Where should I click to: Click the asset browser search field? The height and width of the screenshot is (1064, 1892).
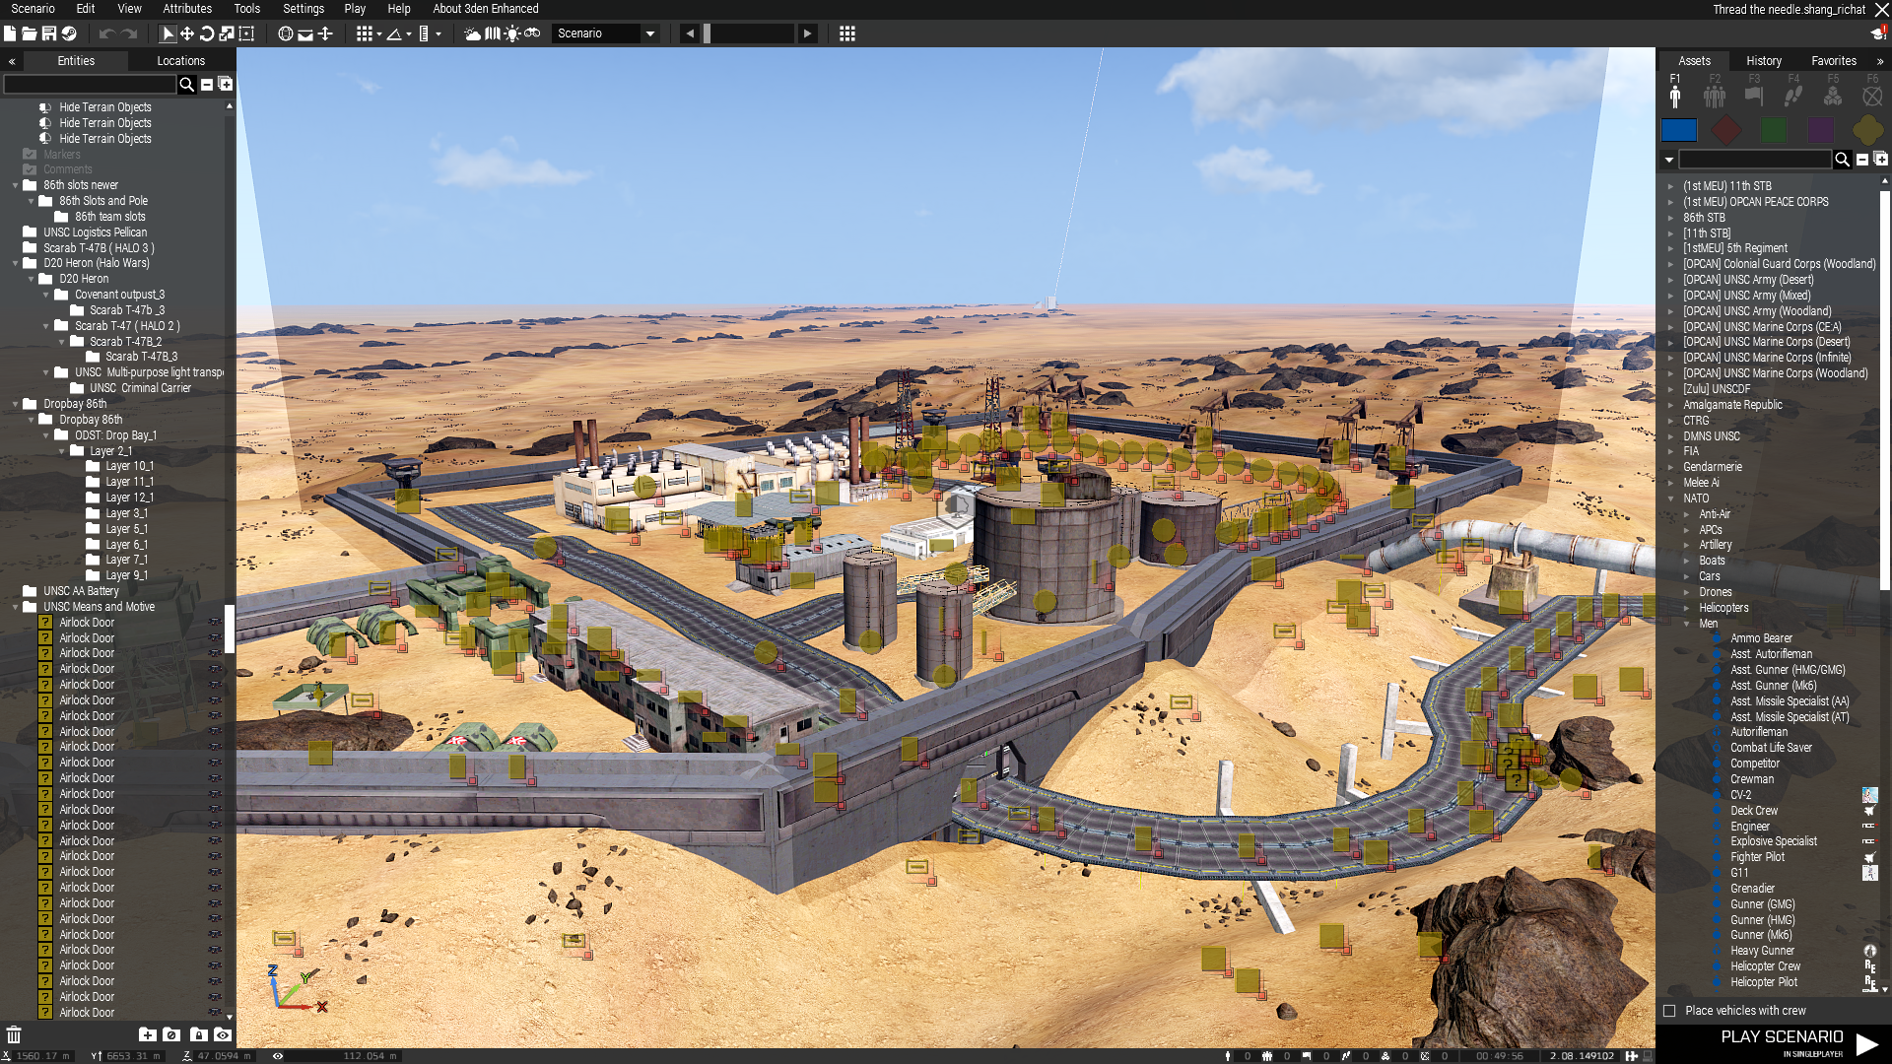click(1755, 160)
